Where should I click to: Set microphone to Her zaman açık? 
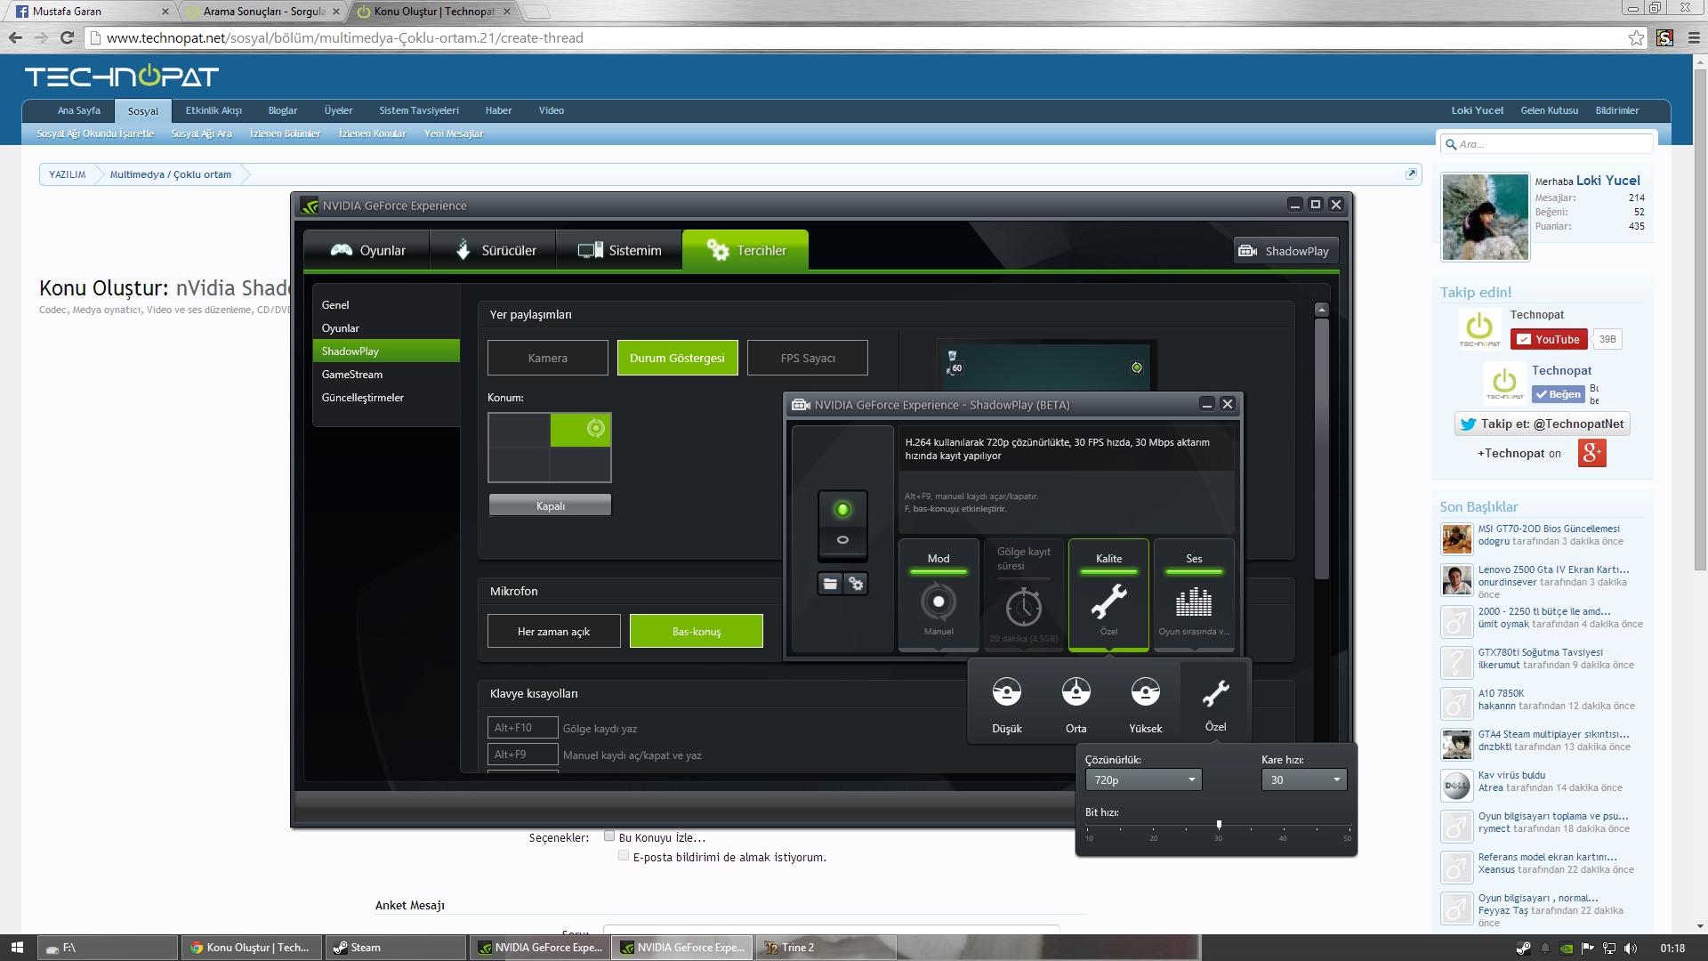pyautogui.click(x=554, y=631)
